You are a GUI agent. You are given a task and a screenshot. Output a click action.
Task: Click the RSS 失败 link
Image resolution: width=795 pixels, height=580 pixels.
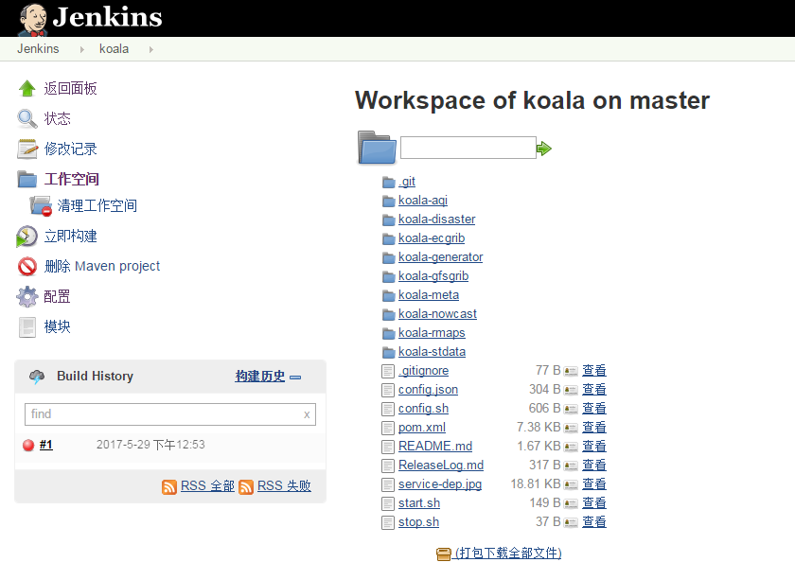[x=285, y=486]
